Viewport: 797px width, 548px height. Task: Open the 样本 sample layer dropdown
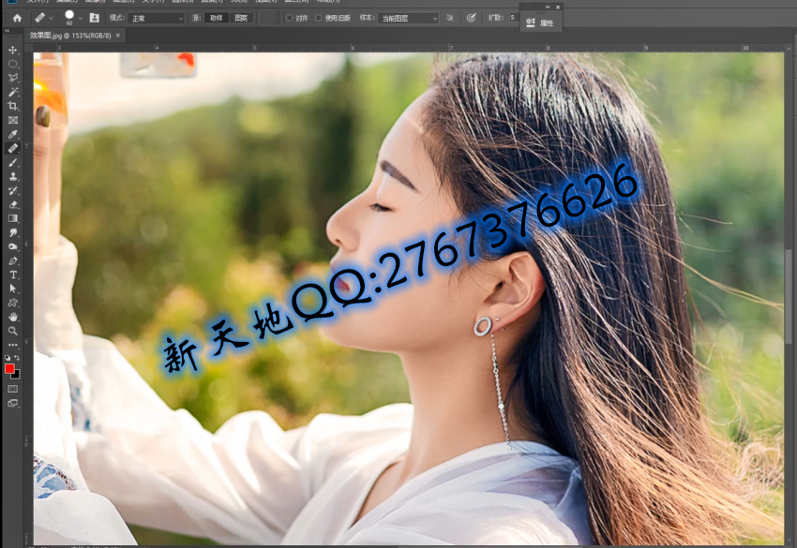(409, 18)
